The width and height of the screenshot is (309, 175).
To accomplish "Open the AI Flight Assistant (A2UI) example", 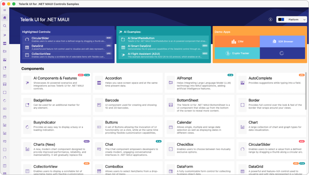I will (163, 55).
